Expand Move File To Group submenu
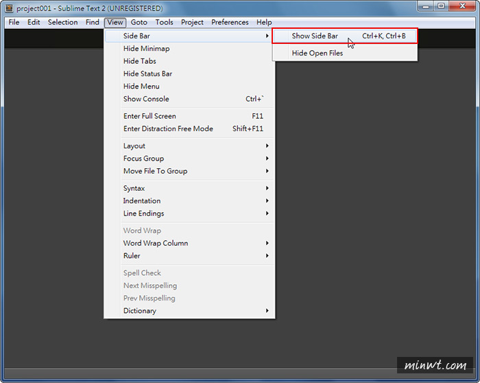Image resolution: width=480 pixels, height=383 pixels. point(189,171)
